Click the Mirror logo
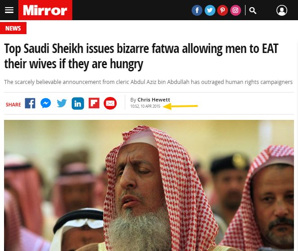 pos(45,10)
